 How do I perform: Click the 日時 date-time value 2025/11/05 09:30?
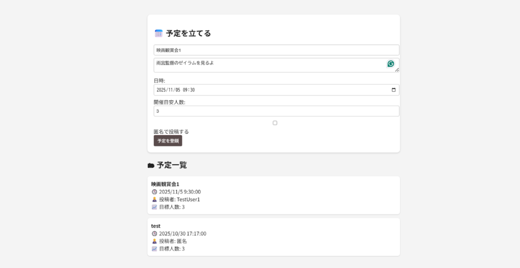coord(176,90)
